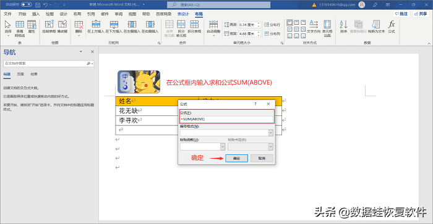The width and height of the screenshot is (433, 224).
Task: Switch to the 开始 (Home) tab
Action: (x=22, y=14)
